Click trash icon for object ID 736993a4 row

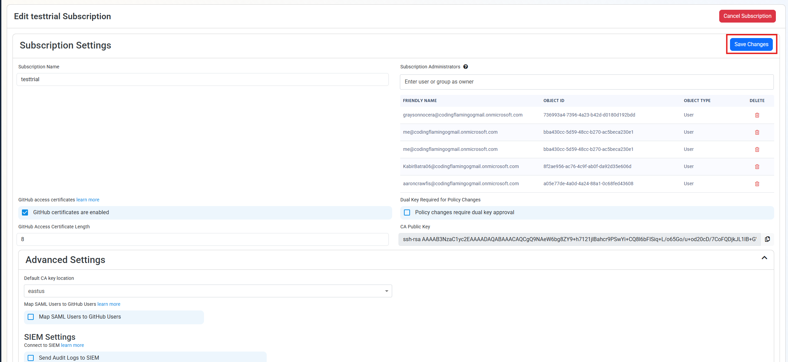(x=757, y=115)
